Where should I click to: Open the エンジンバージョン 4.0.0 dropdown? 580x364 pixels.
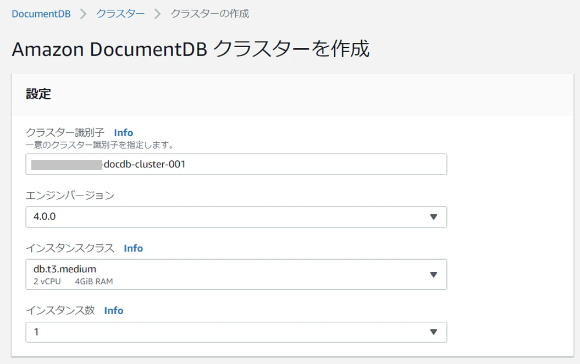pyautogui.click(x=236, y=216)
